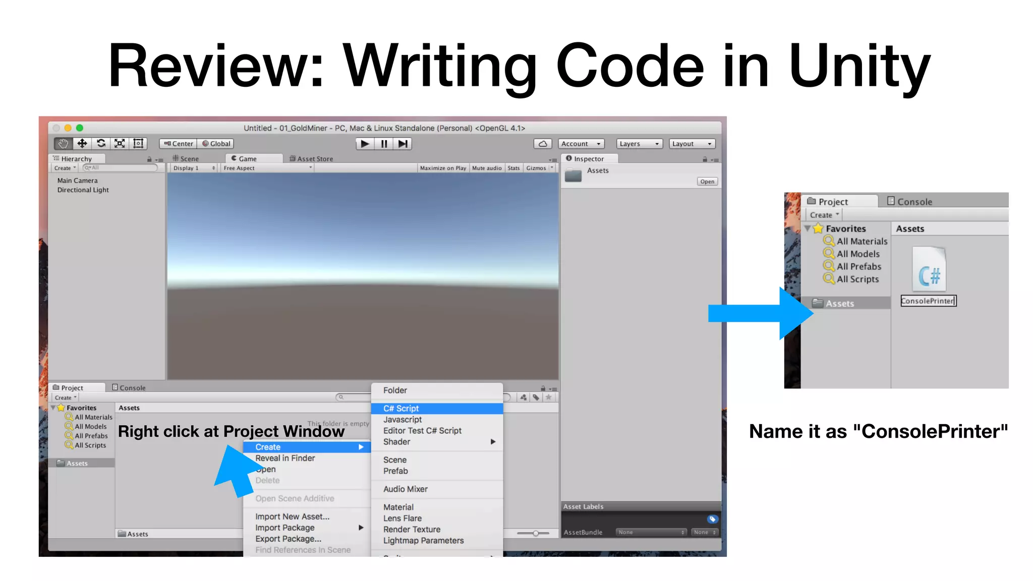This screenshot has height=581, width=1033.
Task: Switch to the Scene tab
Action: click(186, 158)
